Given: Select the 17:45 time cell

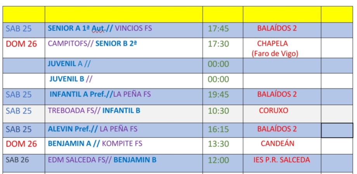Looking at the screenshot, I should tap(218, 29).
